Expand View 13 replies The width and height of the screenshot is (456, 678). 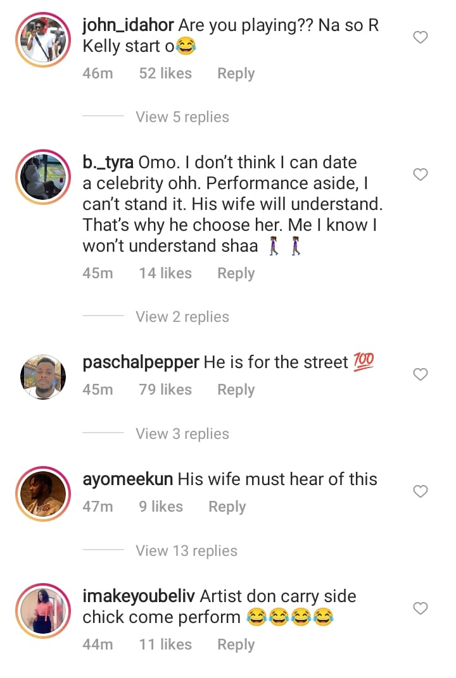(x=186, y=551)
